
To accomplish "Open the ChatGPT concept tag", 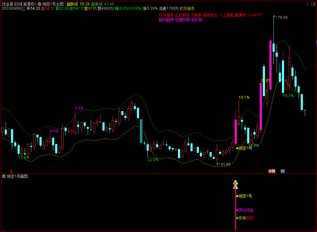I will tap(255, 15).
